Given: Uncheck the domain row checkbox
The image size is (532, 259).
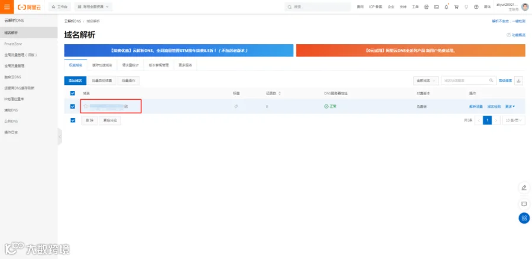Looking at the screenshot, I should 73,106.
